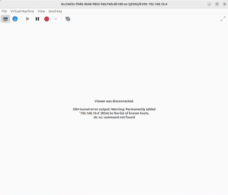Click the 'Viewer was disconnected.' message
228x195 pixels.
(x=114, y=101)
